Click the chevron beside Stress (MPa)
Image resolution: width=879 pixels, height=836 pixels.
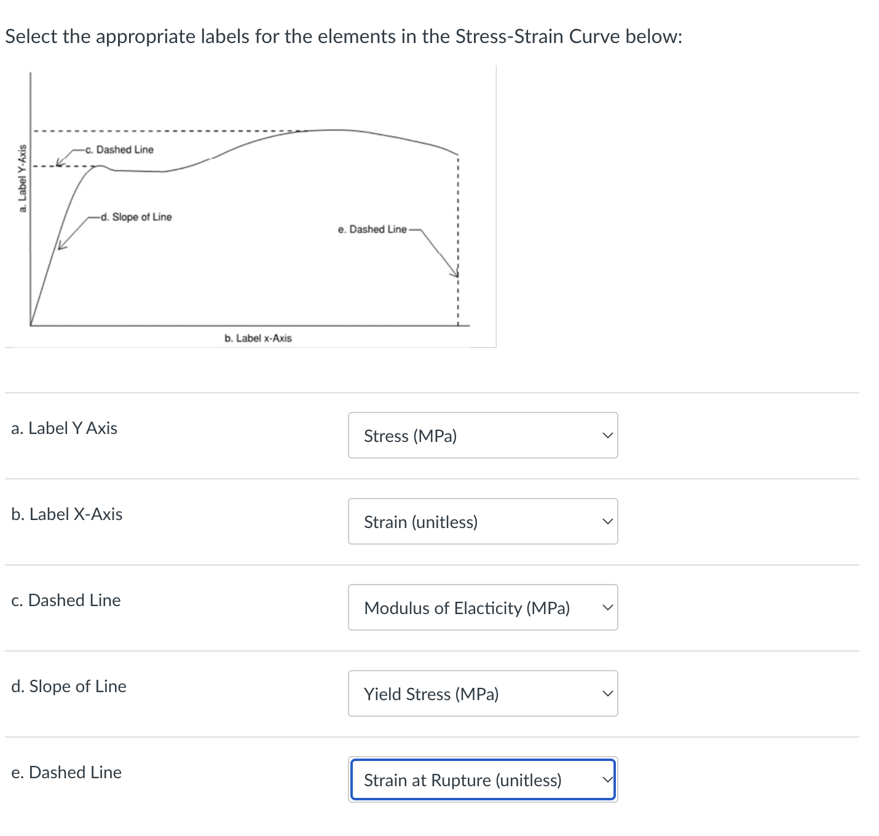[607, 435]
